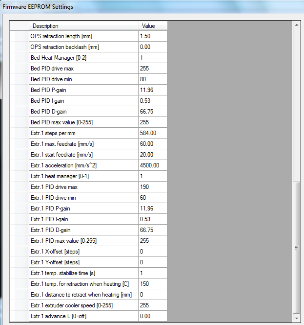Screen dimensions: 304x325
Task: Click Extr.1 extruder cooler speed value
Action: tap(153, 305)
